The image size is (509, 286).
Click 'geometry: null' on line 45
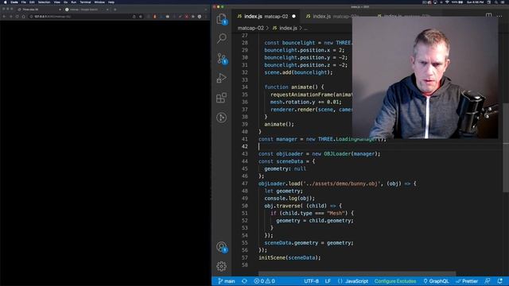tap(285, 168)
